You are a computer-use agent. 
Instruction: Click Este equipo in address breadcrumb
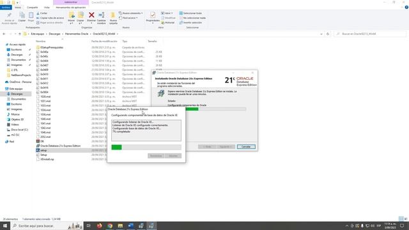(x=38, y=34)
